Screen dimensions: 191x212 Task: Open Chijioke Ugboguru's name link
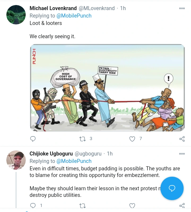(x=50, y=154)
